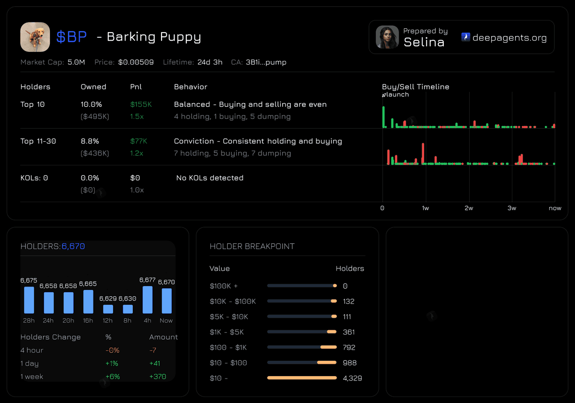Screen dimensions: 575x403
Task: Click the Top 10 holders row label
Action: tap(33, 104)
